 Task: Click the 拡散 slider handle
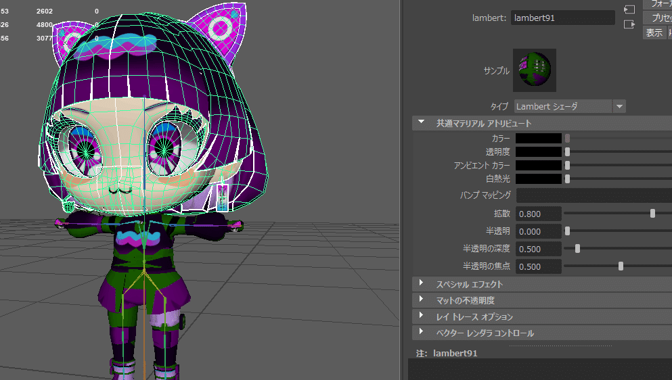pos(653,214)
